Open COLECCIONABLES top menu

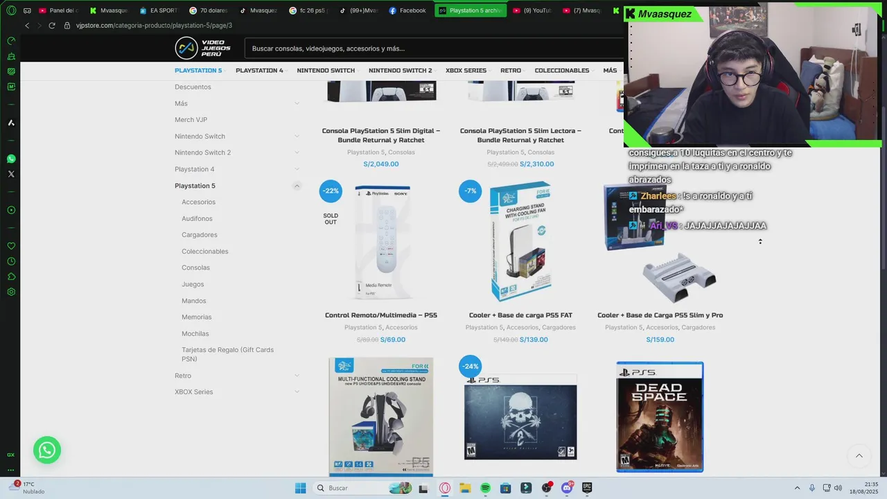562,71
